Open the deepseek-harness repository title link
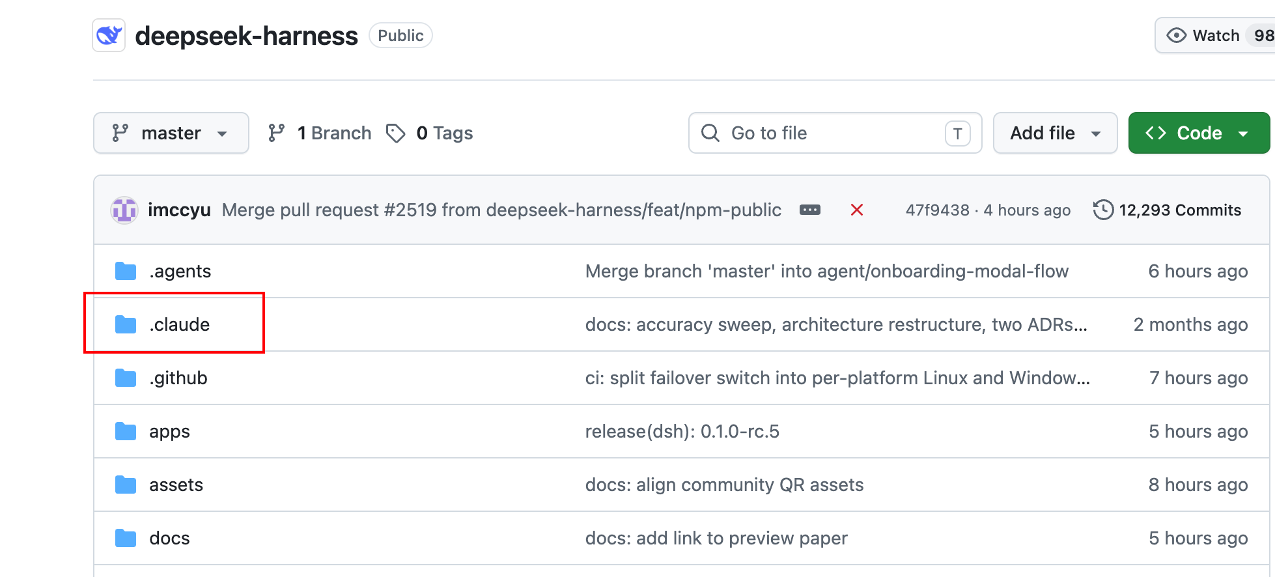Image resolution: width=1275 pixels, height=577 pixels. point(246,36)
